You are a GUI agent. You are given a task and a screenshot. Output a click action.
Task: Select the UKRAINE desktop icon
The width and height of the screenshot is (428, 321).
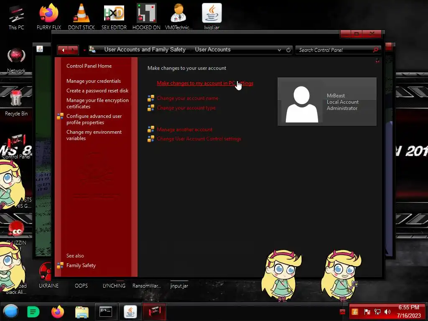coord(48,275)
